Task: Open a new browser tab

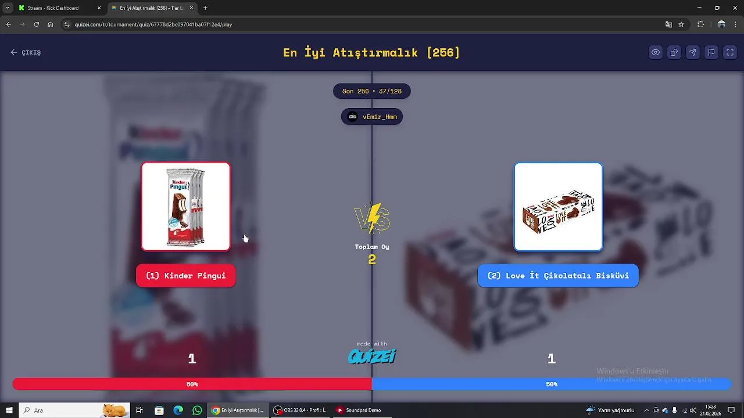Action: click(x=205, y=8)
